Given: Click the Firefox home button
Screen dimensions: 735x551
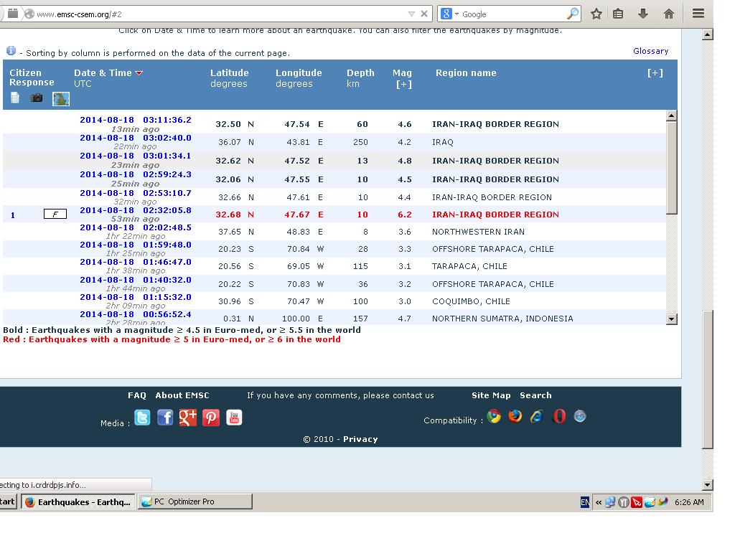Looking at the screenshot, I should [669, 14].
